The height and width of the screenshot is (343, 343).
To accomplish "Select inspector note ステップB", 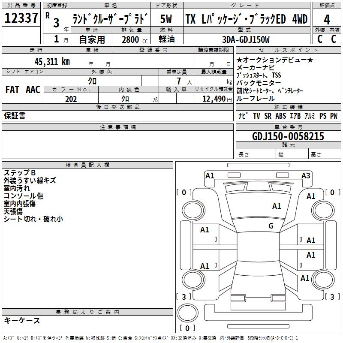I will (x=19, y=173).
